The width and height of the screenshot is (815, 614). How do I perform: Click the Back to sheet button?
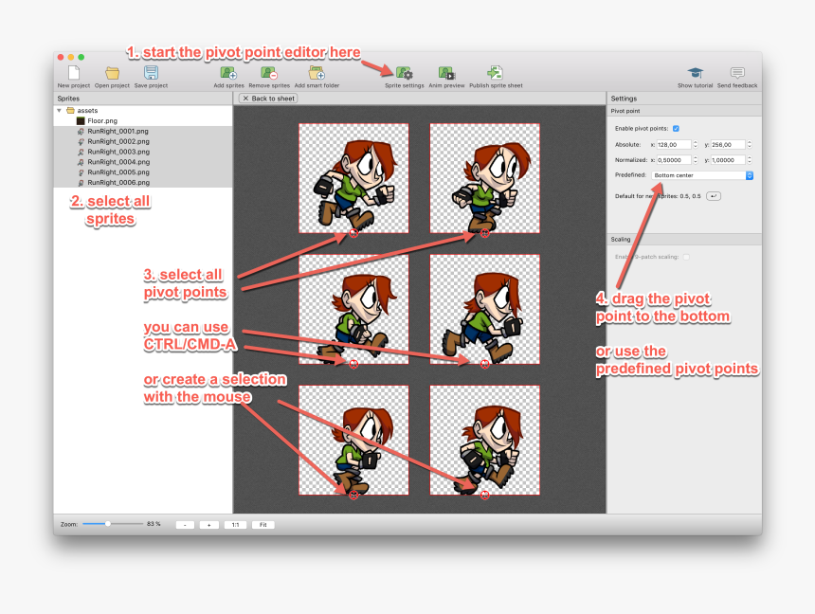(268, 99)
